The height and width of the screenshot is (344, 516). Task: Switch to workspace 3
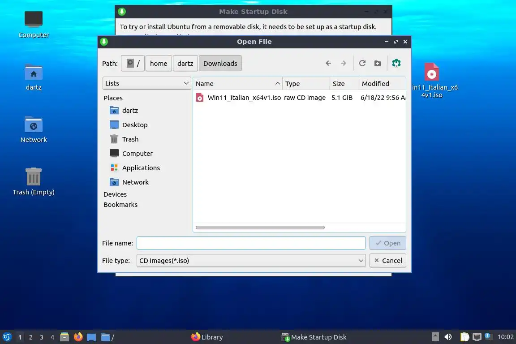pos(42,337)
